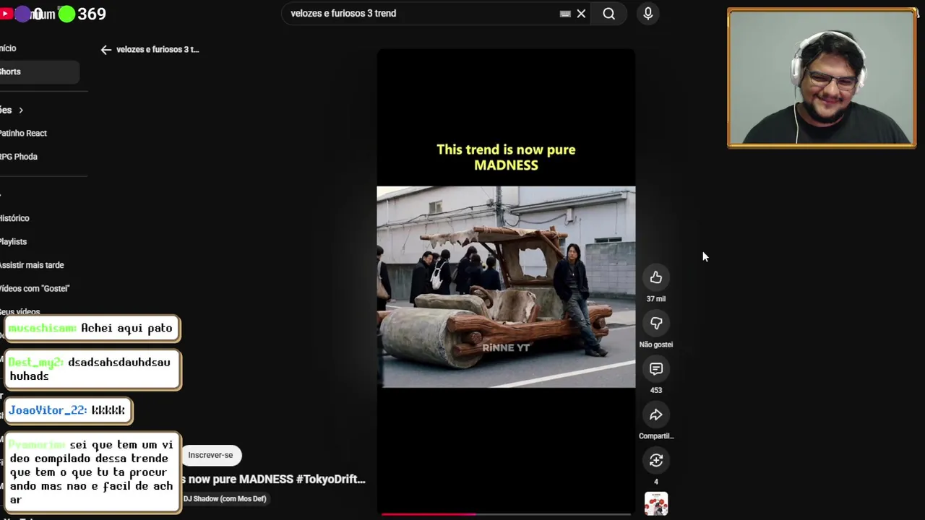The height and width of the screenshot is (520, 925).
Task: Clear the search text with X icon
Action: click(x=581, y=14)
